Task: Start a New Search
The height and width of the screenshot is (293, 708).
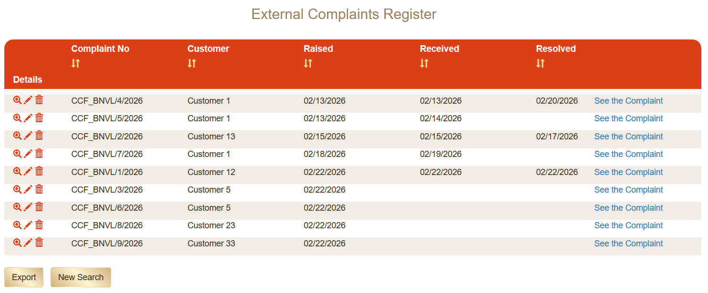Action: 81,277
